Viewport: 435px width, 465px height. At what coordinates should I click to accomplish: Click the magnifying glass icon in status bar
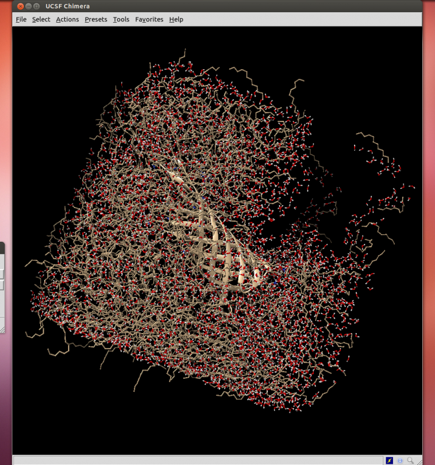click(411, 460)
